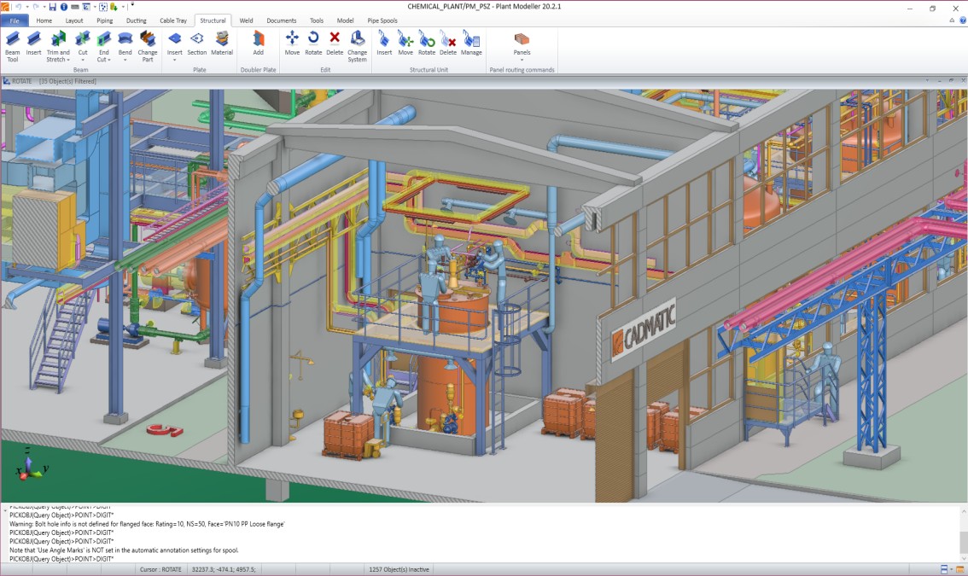Click the orange window icon in status bar
Screen dimensions: 968x576
pyautogui.click(x=960, y=569)
